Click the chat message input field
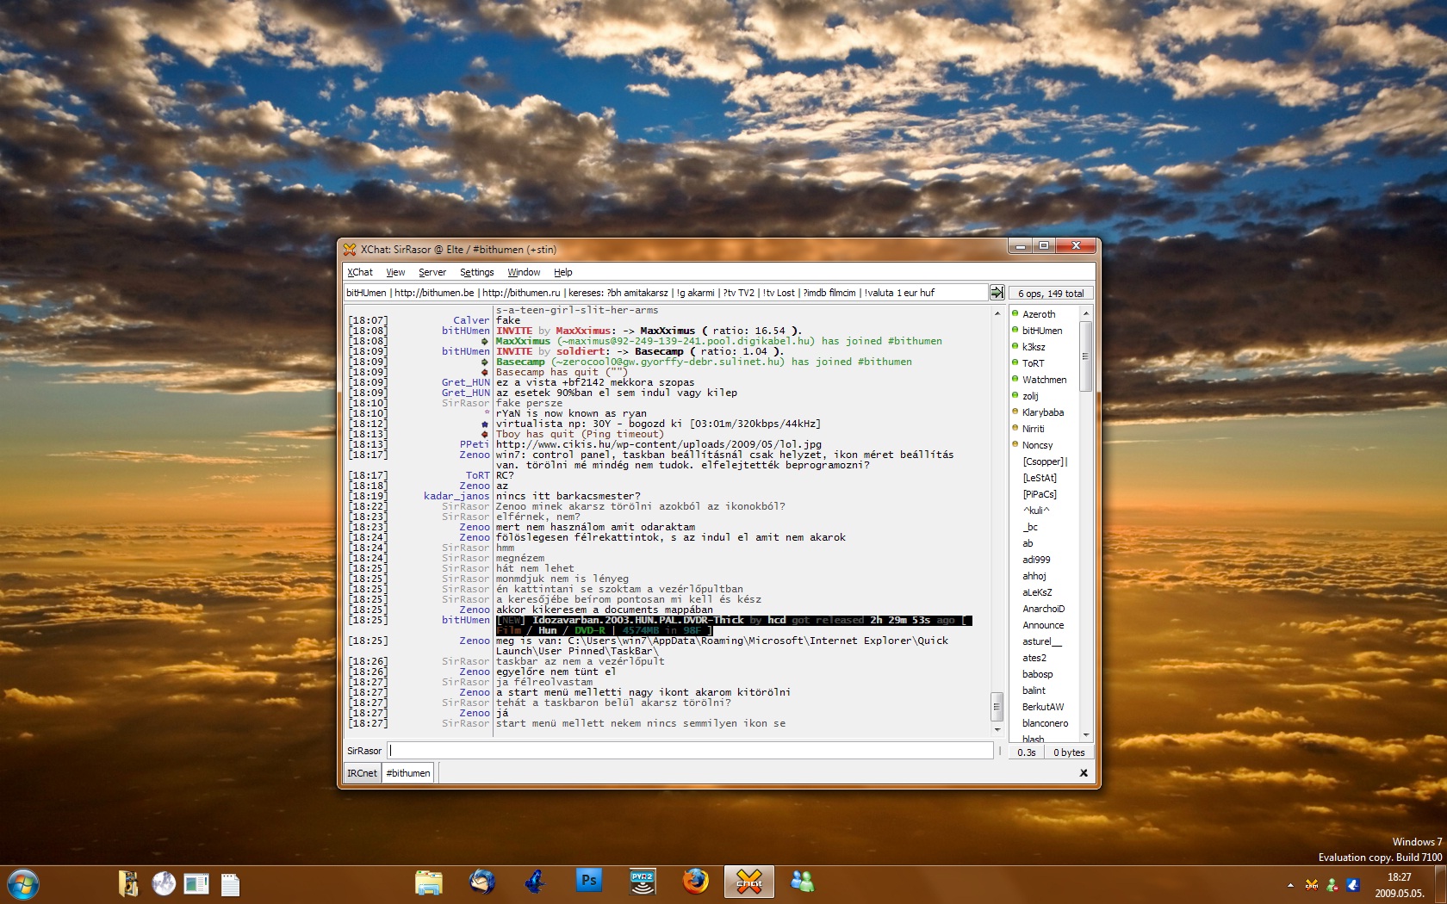1447x904 pixels. tap(691, 751)
